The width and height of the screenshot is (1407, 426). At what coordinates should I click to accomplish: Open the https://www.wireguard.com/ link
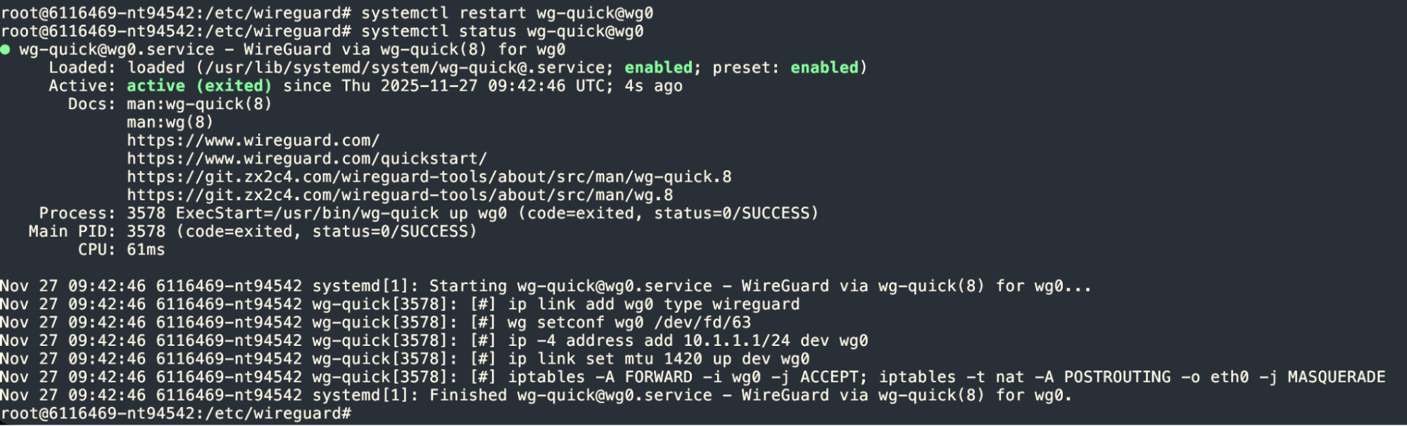tap(253, 141)
